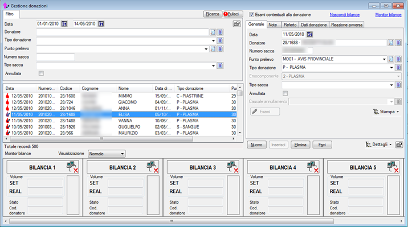Click the Nascondi bilance link
408x227 pixels.
[x=345, y=15]
